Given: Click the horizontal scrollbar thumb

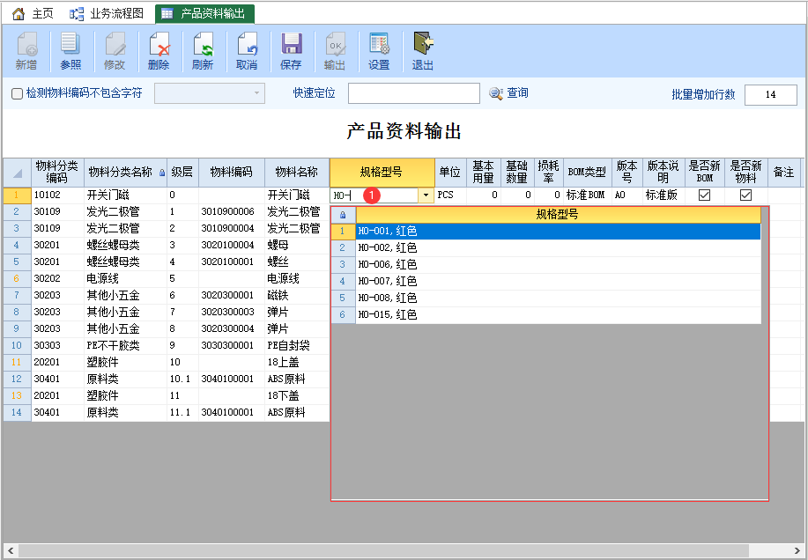Looking at the screenshot, I should pos(383,550).
